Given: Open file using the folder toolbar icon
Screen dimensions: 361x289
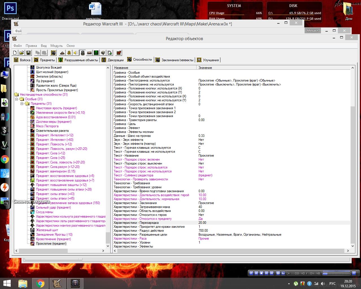Looking at the screenshot, I should [22, 53].
